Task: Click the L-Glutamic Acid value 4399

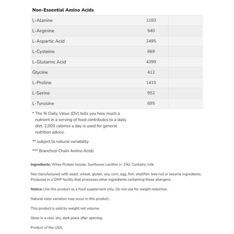Action: click(151, 62)
